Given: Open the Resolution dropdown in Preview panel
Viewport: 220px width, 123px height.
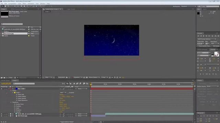Looking at the screenshot, I should click(x=214, y=43).
